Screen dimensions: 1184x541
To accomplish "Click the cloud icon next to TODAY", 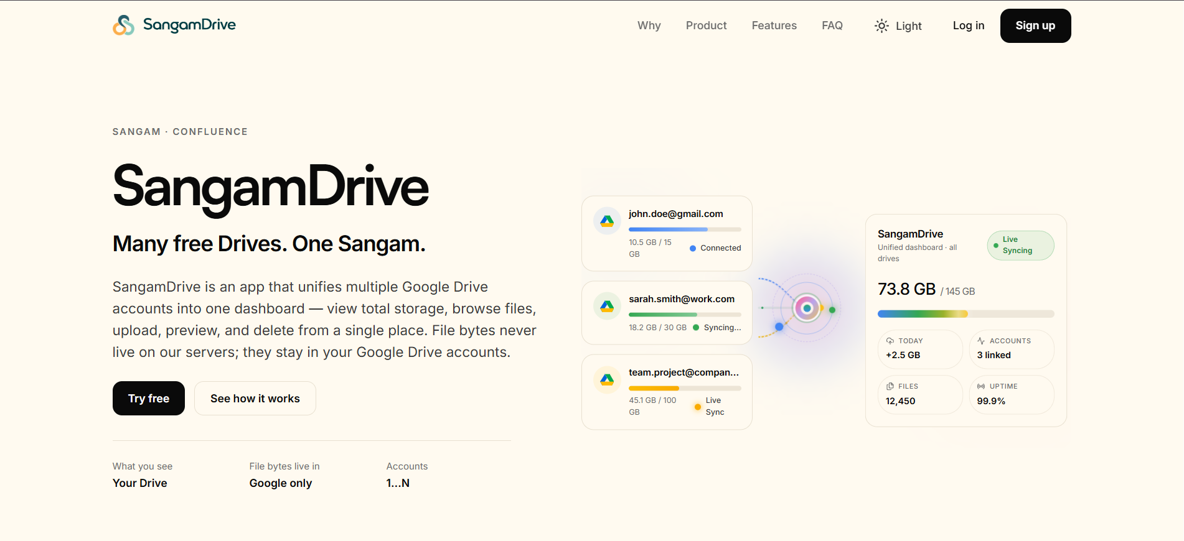I will point(890,341).
